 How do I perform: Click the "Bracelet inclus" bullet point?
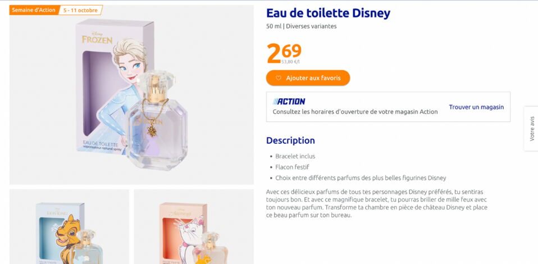[x=295, y=156]
